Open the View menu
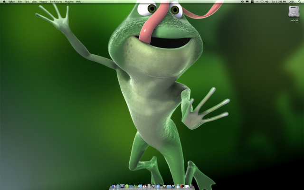Viewport: 304px width, 190px height. [34, 1]
